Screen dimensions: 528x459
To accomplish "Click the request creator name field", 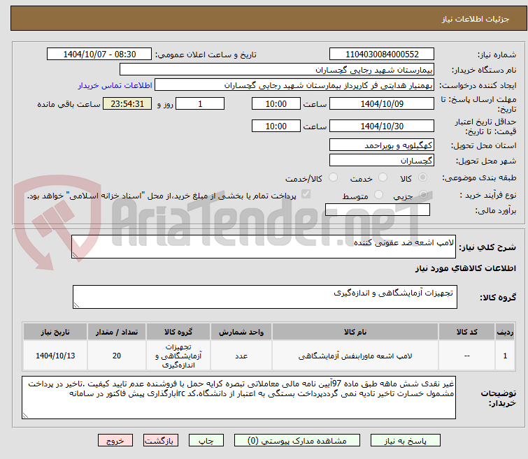I will pyautogui.click(x=294, y=85).
